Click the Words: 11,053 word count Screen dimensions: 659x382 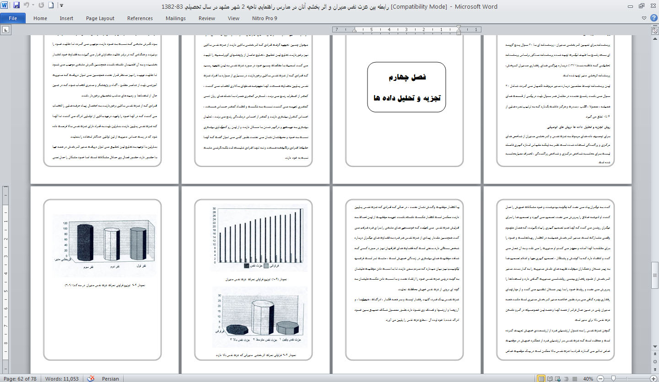click(x=62, y=378)
